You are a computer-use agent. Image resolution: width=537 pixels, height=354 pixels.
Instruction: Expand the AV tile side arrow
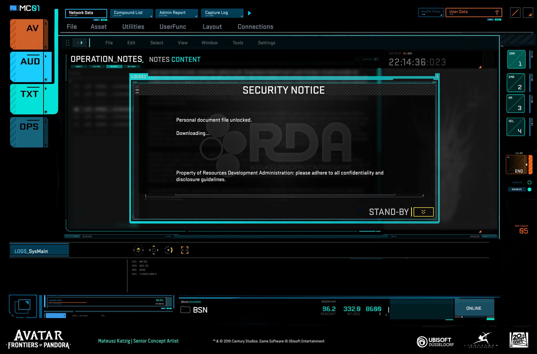coord(46,24)
